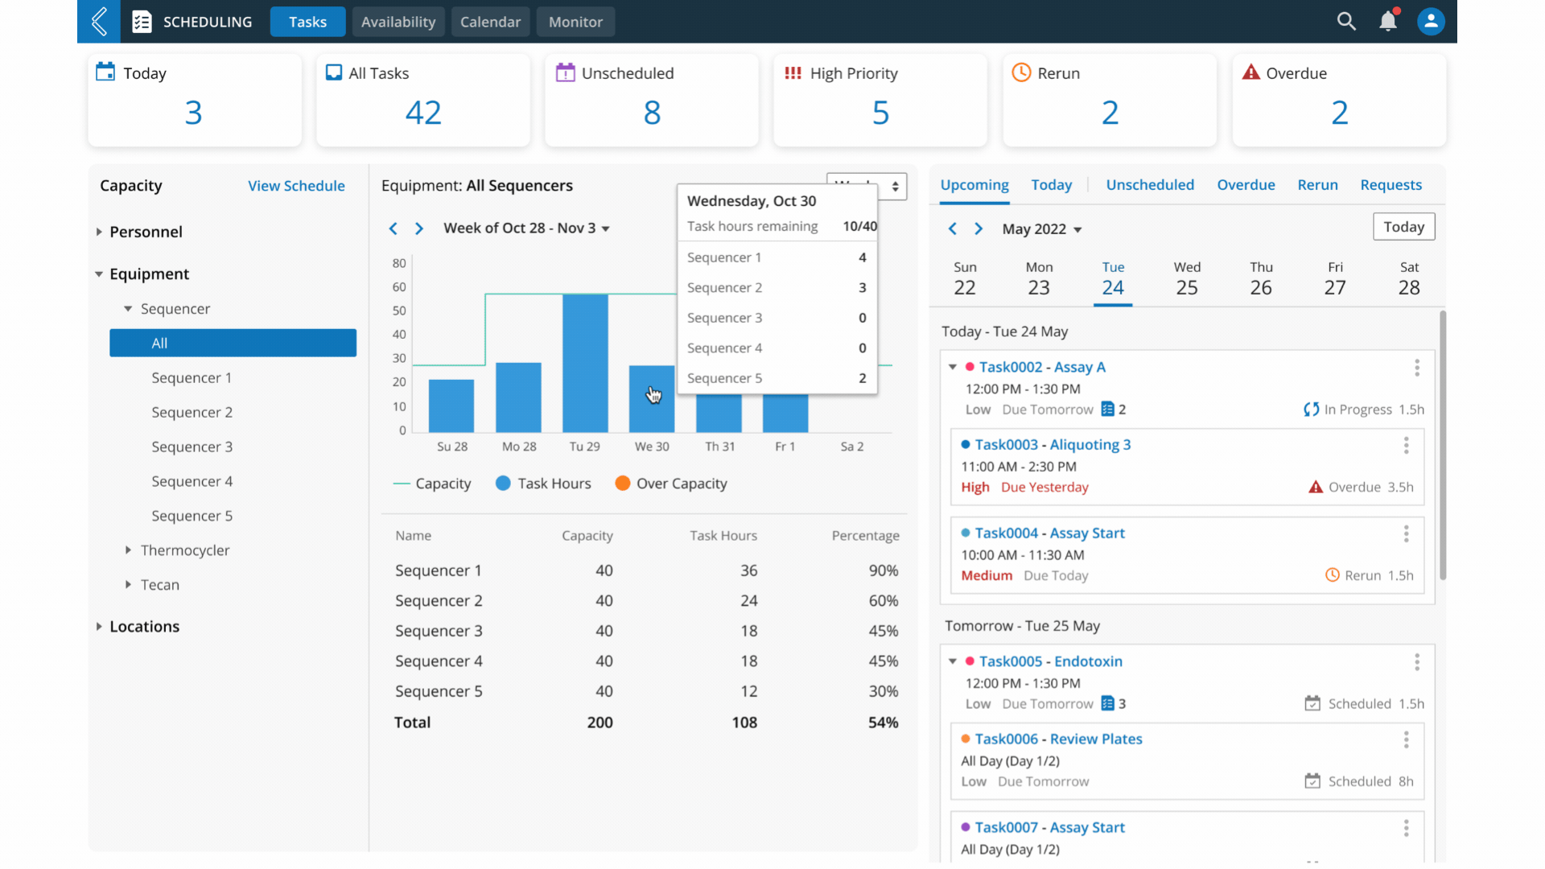Click the task list scrollbar
This screenshot has height=869, width=1545.
coord(1443,445)
